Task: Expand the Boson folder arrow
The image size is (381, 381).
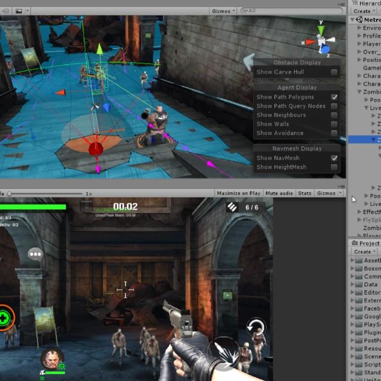Action: pos(352,268)
